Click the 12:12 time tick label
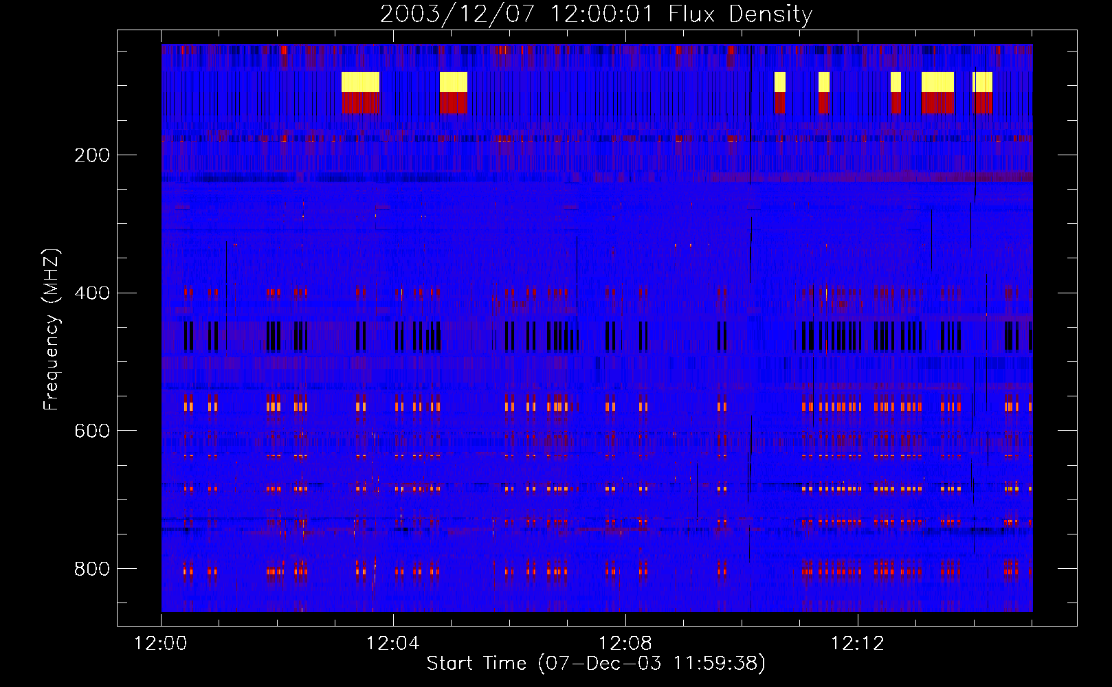 857,644
